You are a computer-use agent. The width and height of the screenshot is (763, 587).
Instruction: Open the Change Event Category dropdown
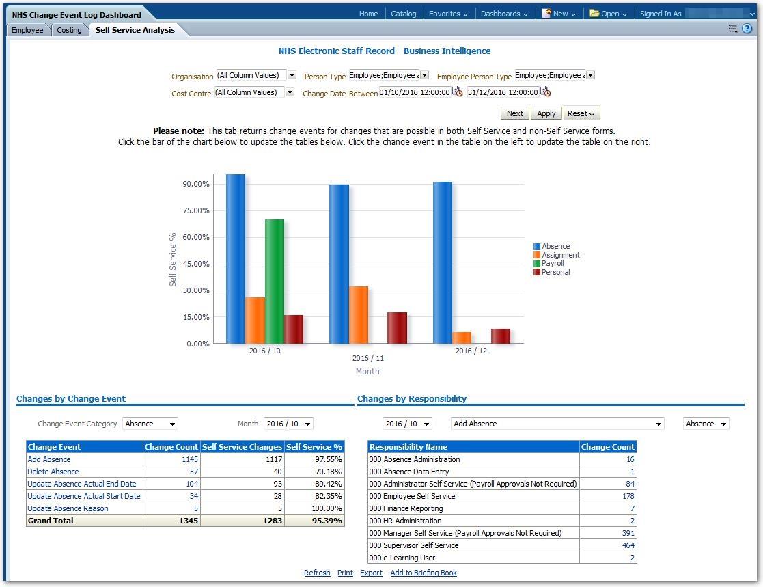pos(150,424)
